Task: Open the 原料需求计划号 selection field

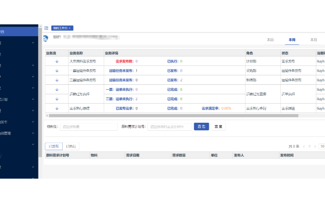Action: [x=170, y=127]
